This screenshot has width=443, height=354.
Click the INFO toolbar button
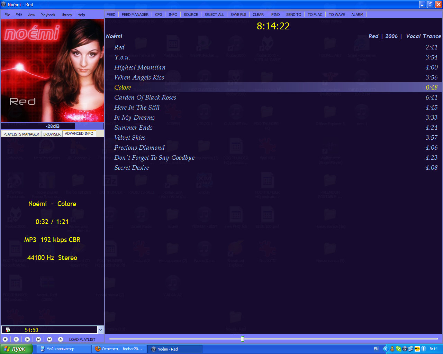[x=173, y=15]
